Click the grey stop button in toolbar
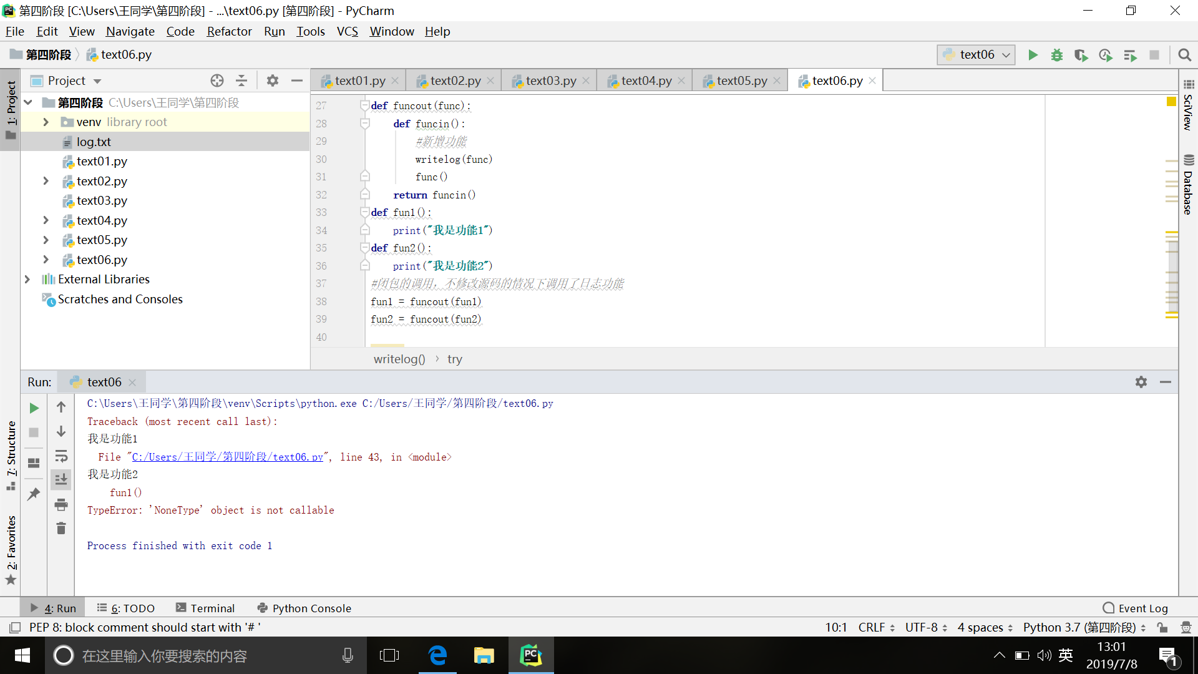The image size is (1198, 674). pyautogui.click(x=1154, y=55)
